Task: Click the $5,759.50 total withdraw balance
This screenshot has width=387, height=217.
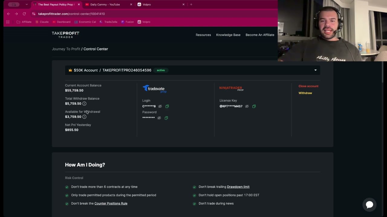Action: point(73,104)
